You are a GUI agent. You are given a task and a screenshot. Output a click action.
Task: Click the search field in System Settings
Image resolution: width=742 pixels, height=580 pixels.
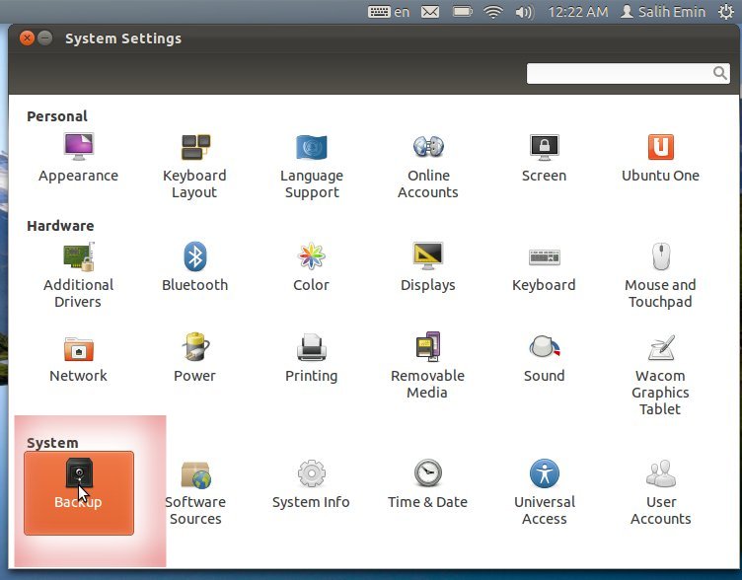620,74
